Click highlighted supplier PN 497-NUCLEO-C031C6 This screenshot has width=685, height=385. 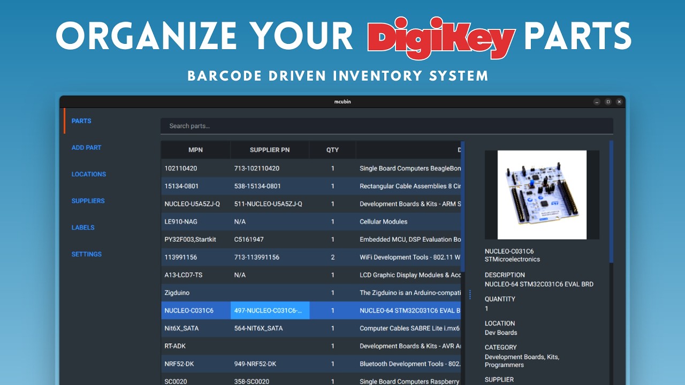coord(270,311)
